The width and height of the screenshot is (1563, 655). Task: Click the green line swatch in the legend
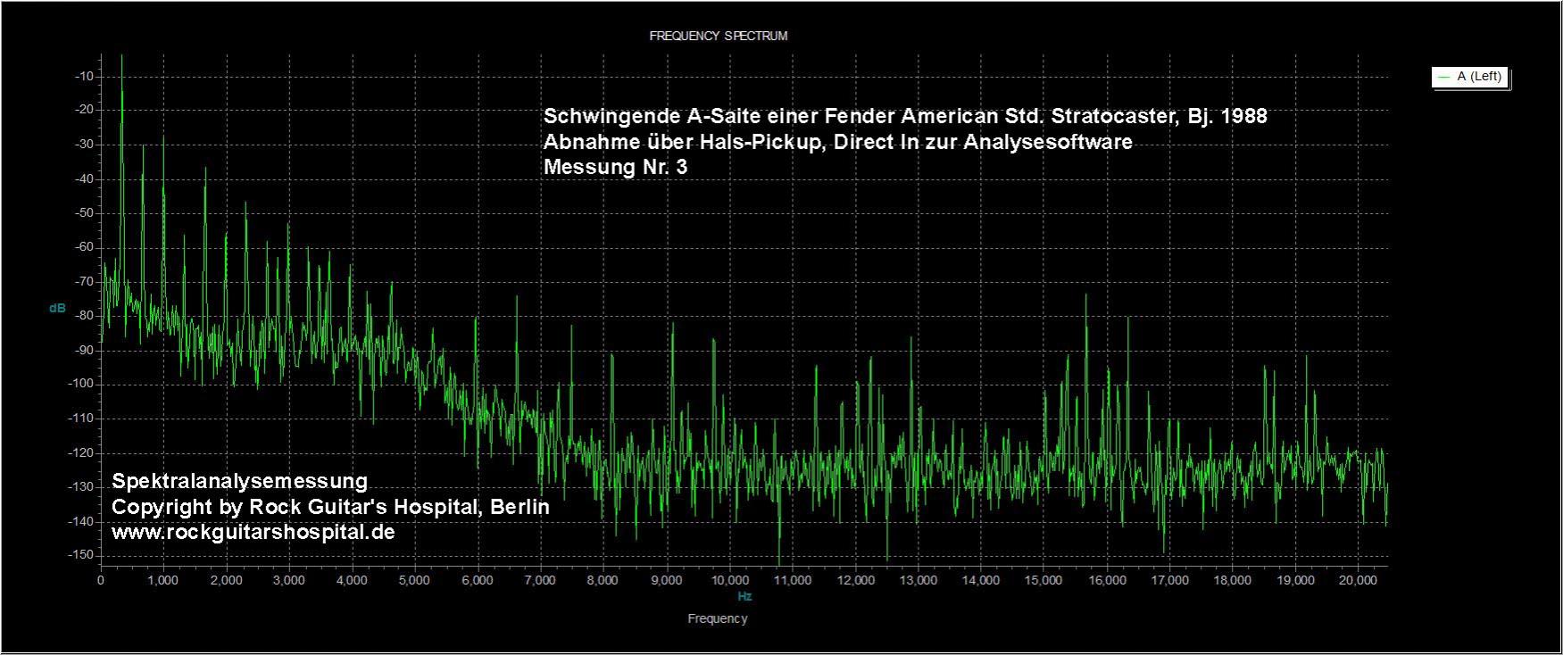click(1443, 78)
